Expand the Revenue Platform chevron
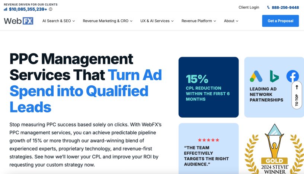Screen dimensions: 304x174 tap(215, 21)
